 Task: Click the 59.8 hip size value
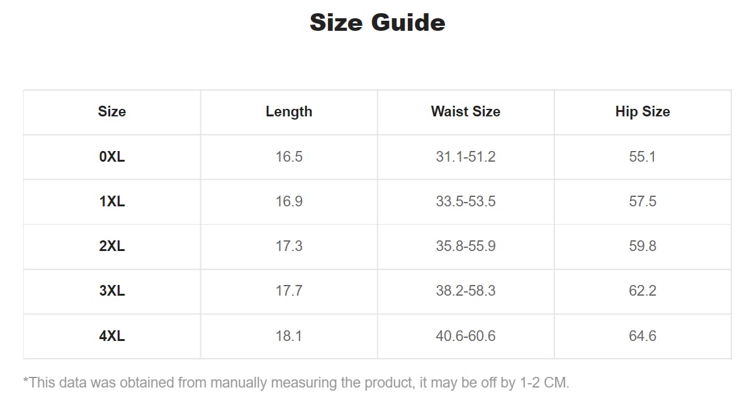(643, 246)
